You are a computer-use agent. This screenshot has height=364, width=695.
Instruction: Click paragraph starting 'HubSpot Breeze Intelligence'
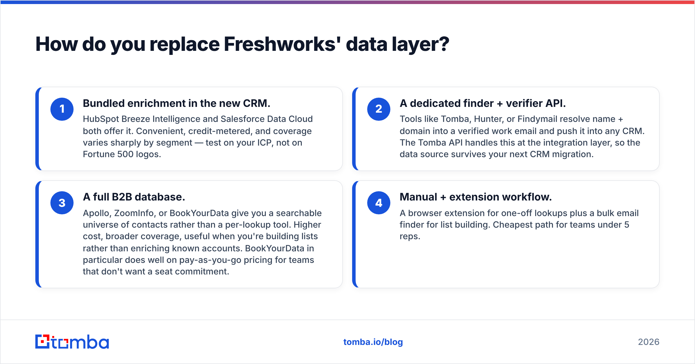pos(198,137)
